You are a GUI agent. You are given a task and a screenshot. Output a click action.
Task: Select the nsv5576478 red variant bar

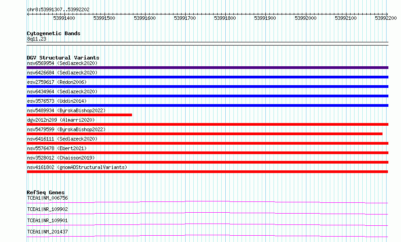pos(207,153)
